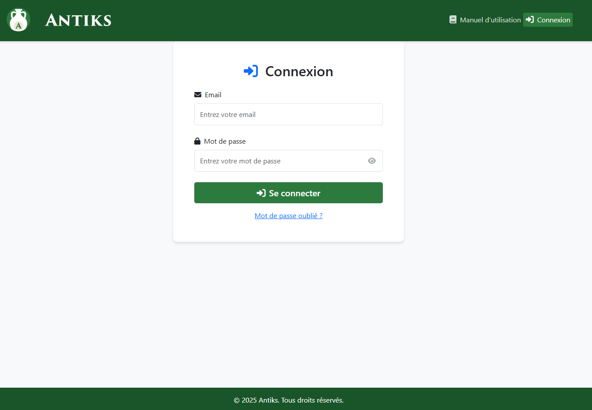Image resolution: width=592 pixels, height=410 pixels.
Task: Click the Connexion heading text
Action: pyautogui.click(x=299, y=71)
